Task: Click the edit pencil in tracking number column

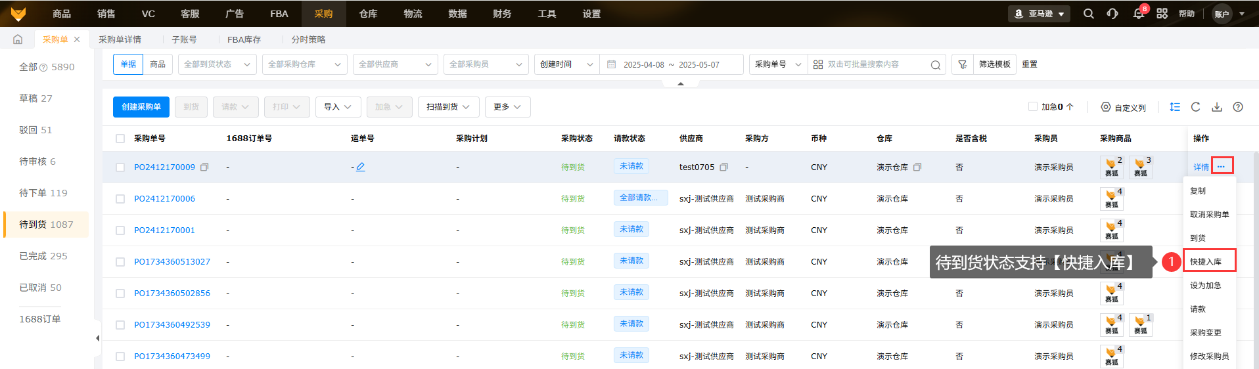Action: (361, 167)
